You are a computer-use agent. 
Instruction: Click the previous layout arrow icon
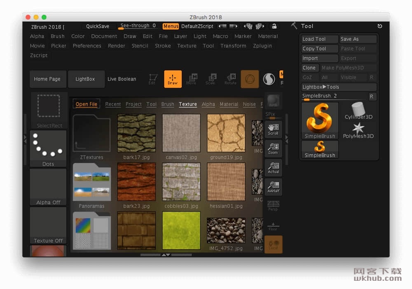coord(248,26)
